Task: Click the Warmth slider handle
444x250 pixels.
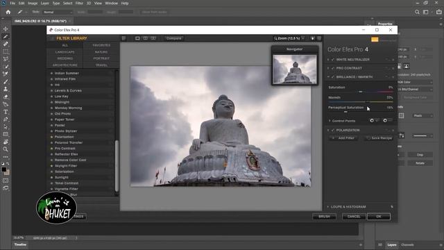Action: pos(368,102)
